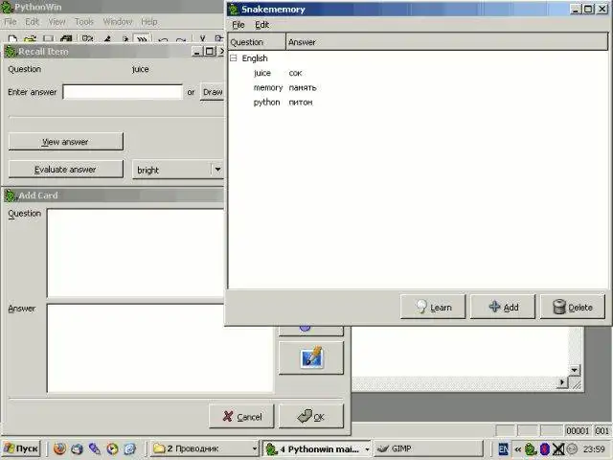This screenshot has height=460, width=613.
Task: Open View menu in PythonWin
Action: click(57, 22)
